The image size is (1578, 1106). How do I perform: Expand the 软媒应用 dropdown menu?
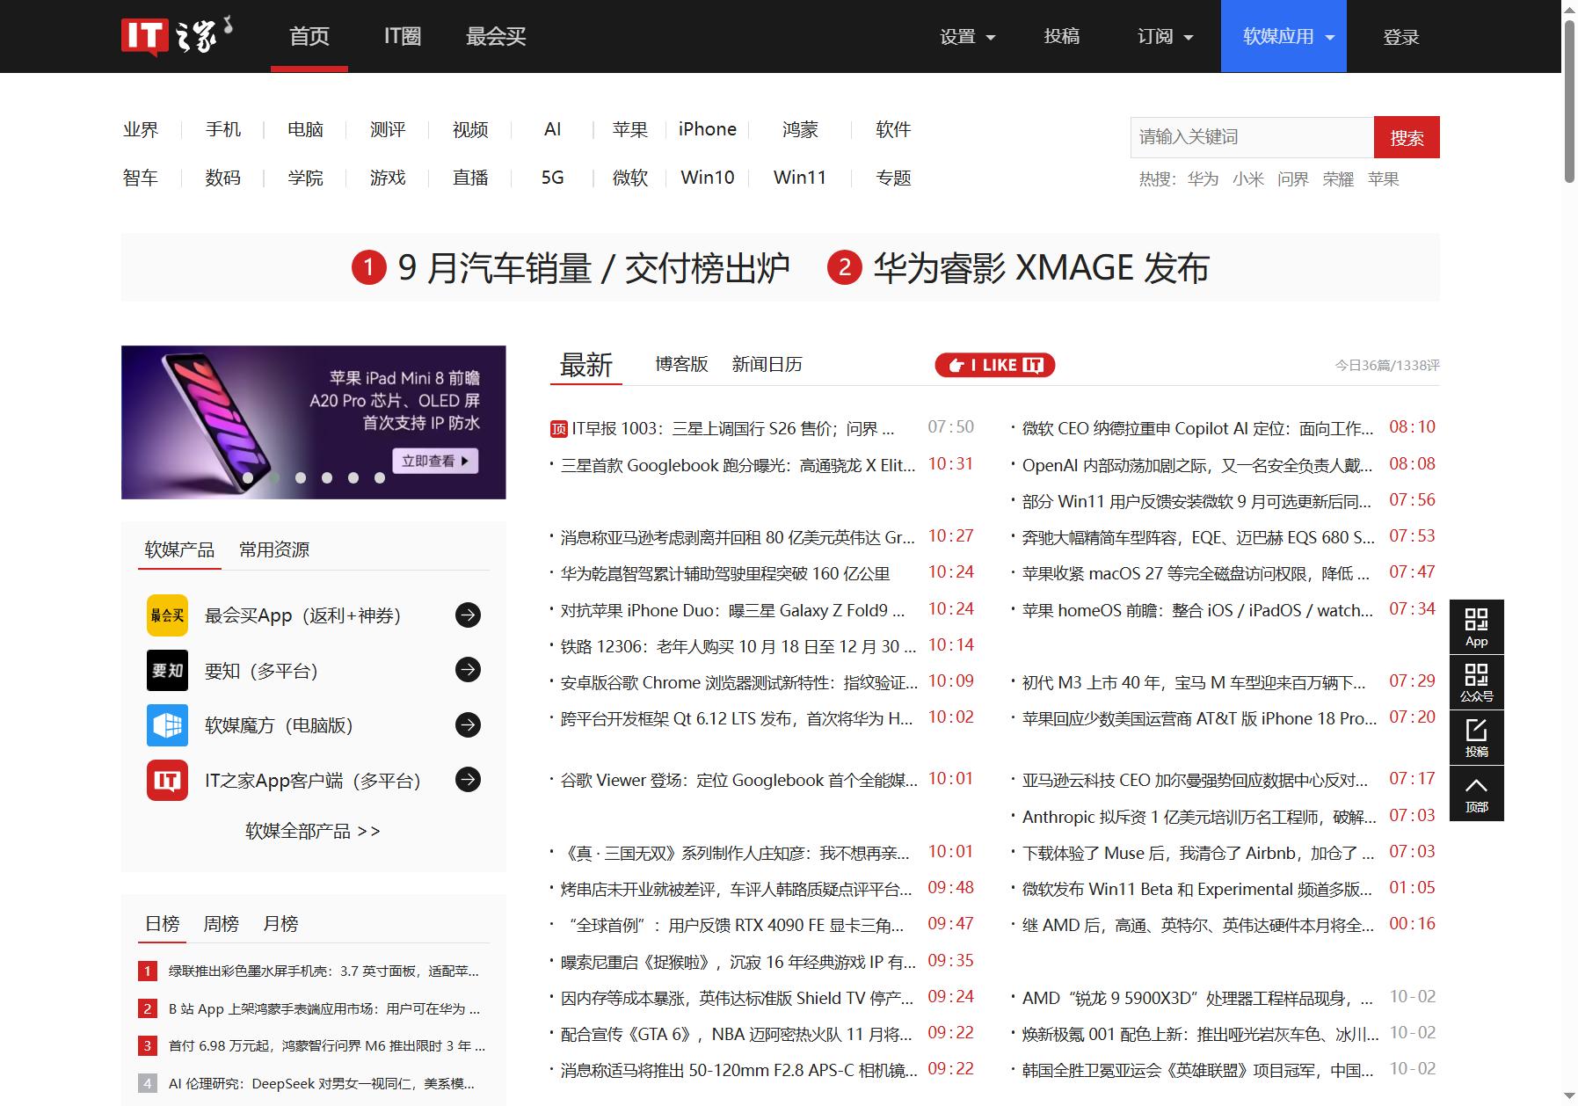click(1283, 36)
